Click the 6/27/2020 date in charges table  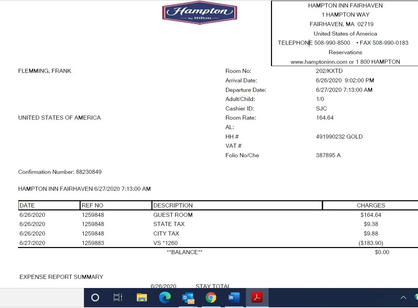pyautogui.click(x=32, y=243)
